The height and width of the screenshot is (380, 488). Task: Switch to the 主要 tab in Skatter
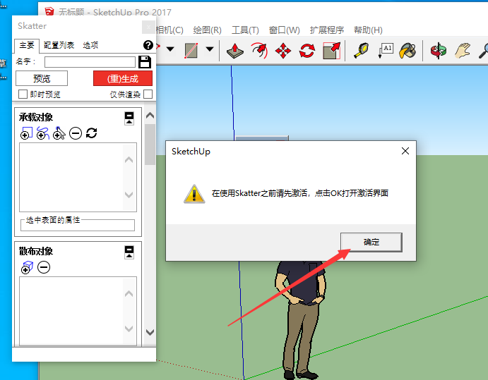tap(27, 45)
